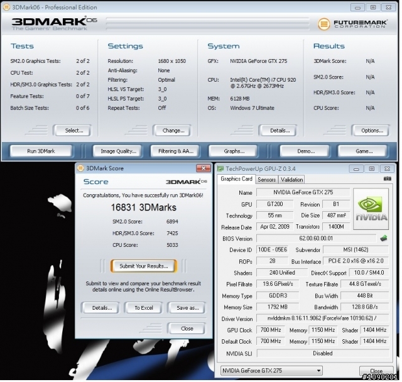Click the Release Date Apr 02, 2009 field
Screen dimensions: 402x382
275,227
